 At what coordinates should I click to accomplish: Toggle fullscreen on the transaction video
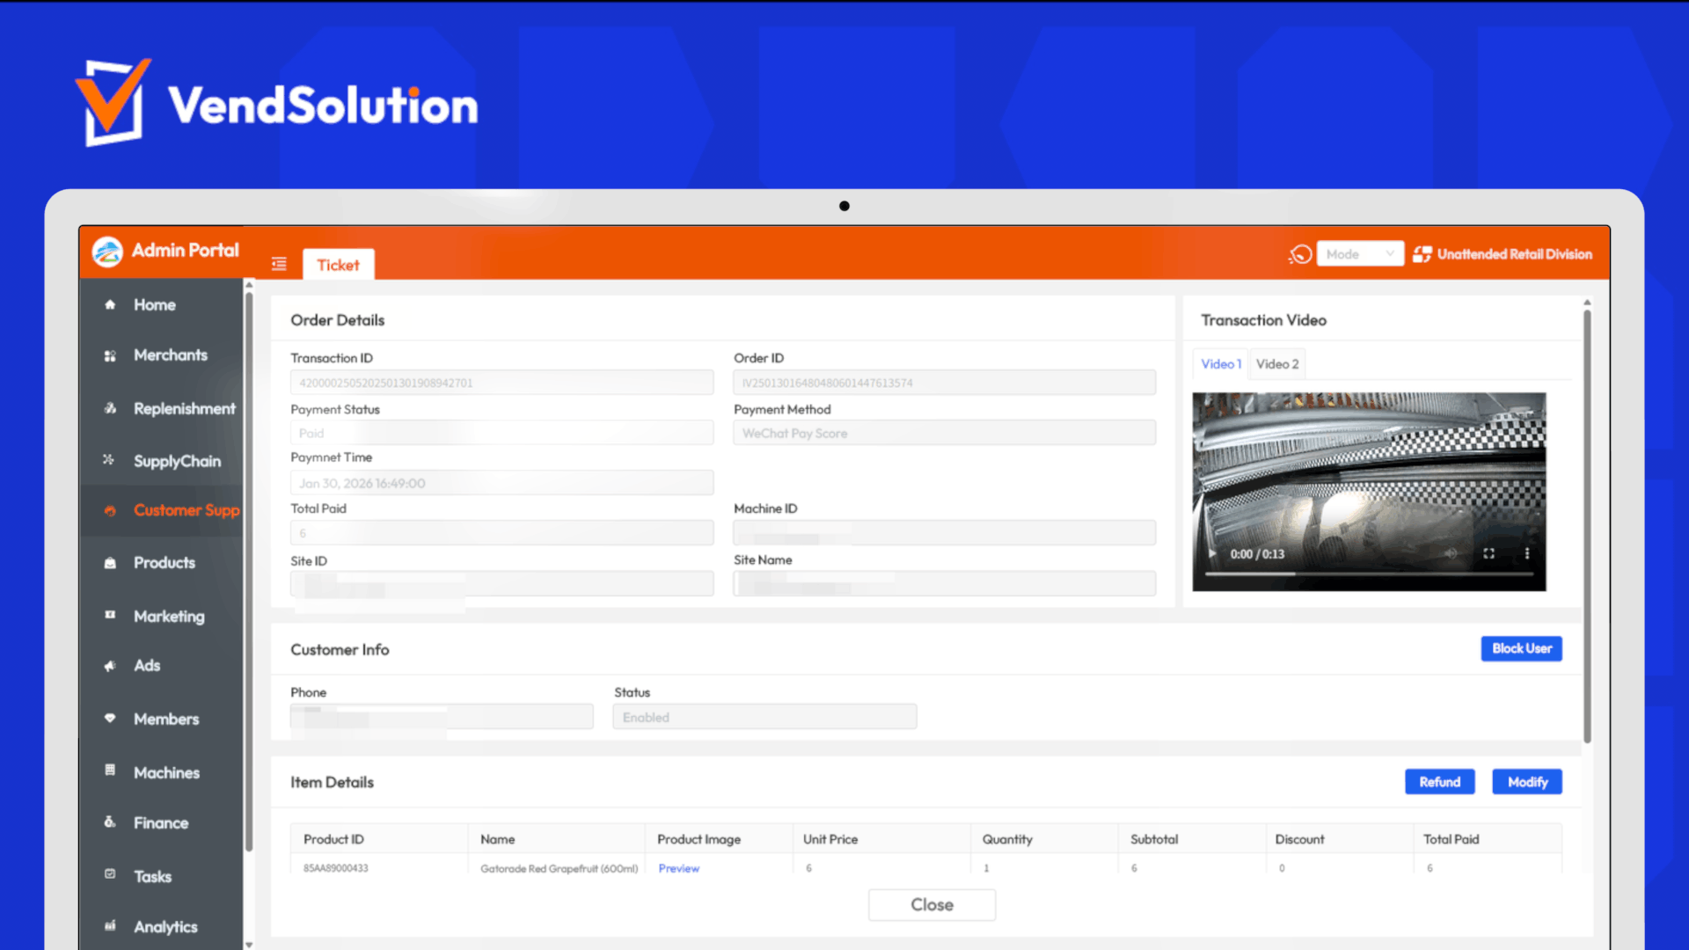(x=1490, y=554)
